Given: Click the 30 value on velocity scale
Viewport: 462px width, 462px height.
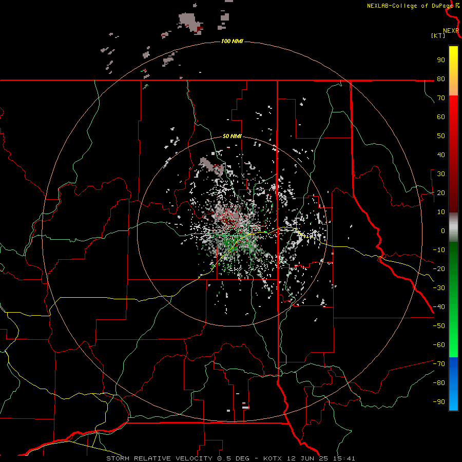Looking at the screenshot, I should click(441, 174).
